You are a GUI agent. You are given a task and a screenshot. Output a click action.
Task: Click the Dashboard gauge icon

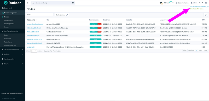click(x=3, y=8)
